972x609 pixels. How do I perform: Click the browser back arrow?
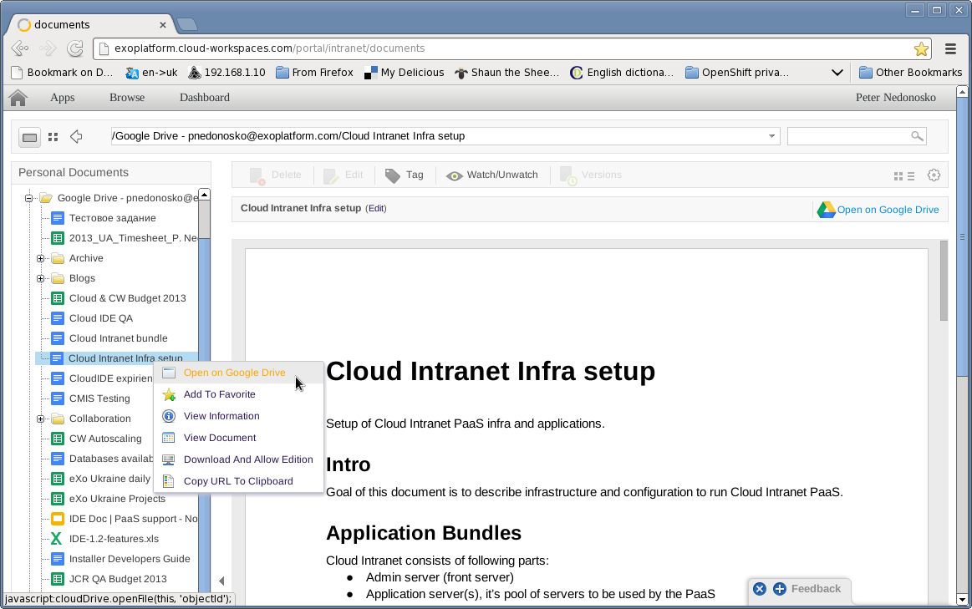pos(20,48)
